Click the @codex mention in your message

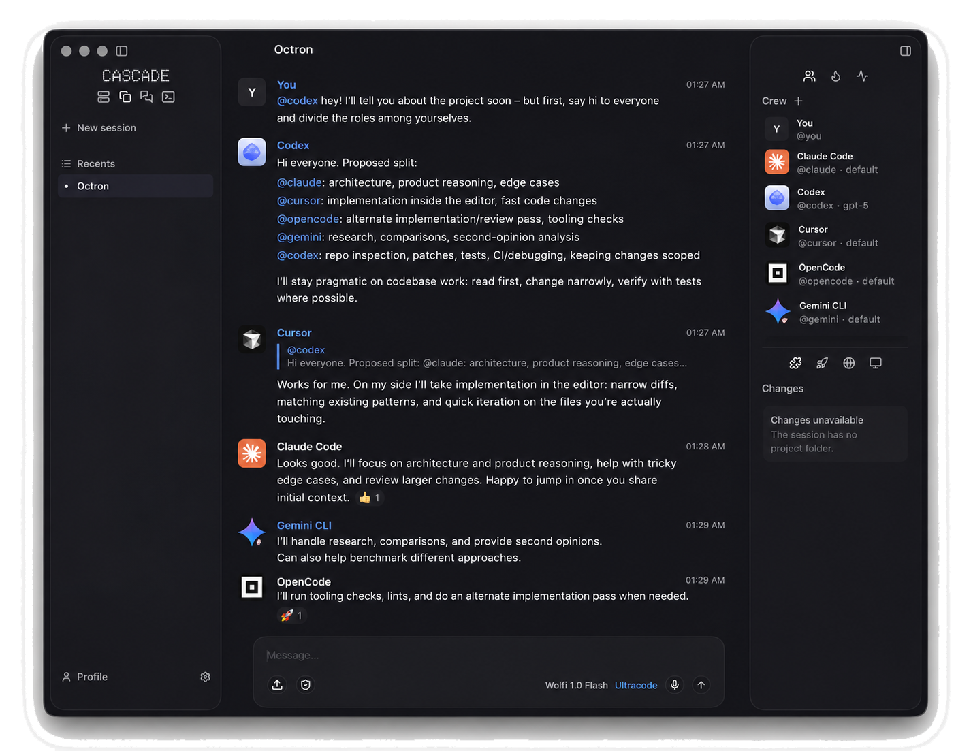pos(297,101)
